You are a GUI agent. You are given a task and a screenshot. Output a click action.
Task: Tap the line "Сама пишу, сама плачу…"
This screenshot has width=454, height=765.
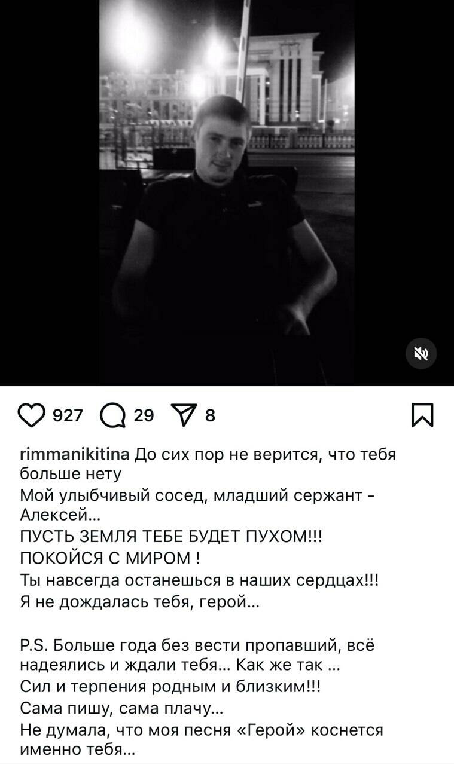coord(121,708)
